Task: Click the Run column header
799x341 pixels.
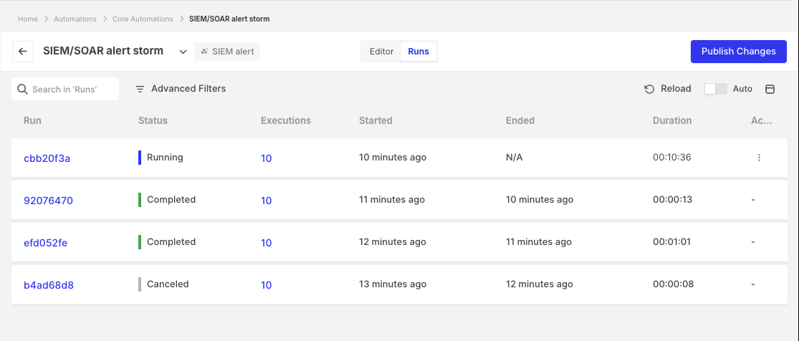Action: (x=33, y=121)
